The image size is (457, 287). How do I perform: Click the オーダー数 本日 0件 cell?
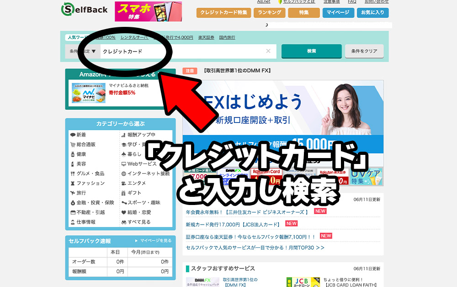(x=117, y=262)
